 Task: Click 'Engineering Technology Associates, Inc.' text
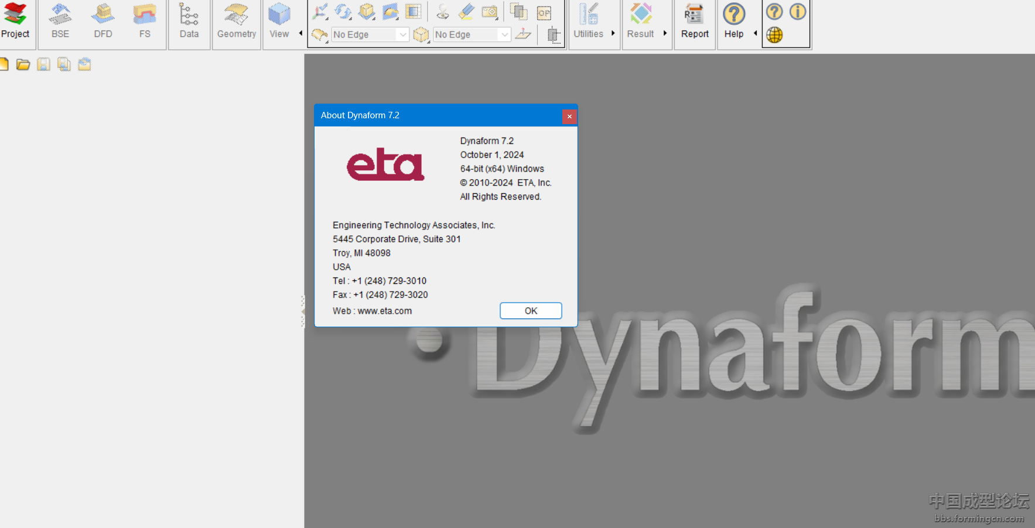tap(414, 225)
